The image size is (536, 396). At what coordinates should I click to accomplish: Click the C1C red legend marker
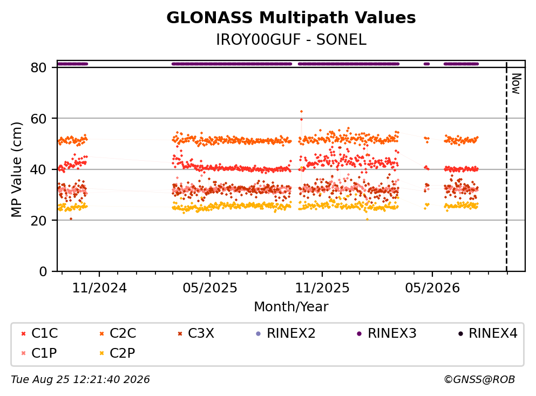coord(23,334)
